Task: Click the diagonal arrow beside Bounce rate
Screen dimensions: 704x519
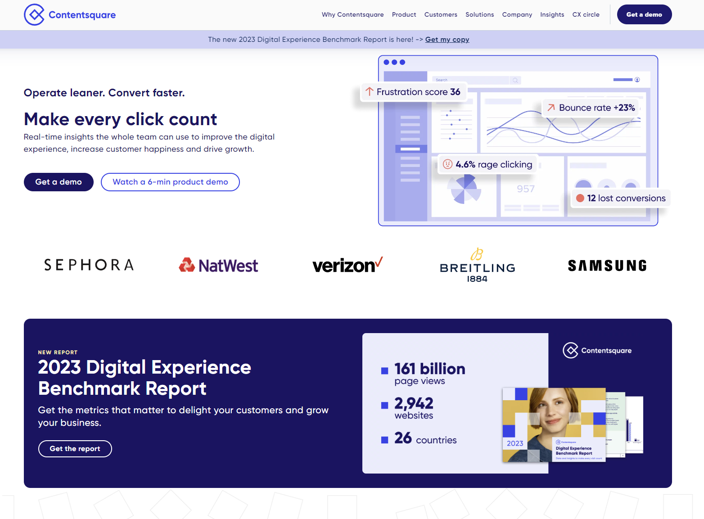Action: pyautogui.click(x=551, y=108)
